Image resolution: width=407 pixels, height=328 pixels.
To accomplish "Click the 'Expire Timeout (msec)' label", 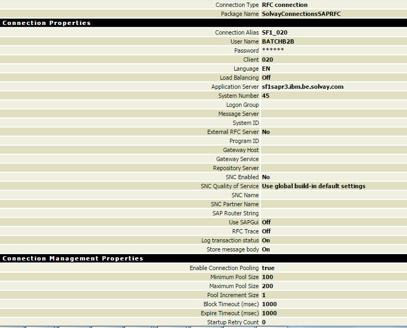I will pyautogui.click(x=230, y=313).
